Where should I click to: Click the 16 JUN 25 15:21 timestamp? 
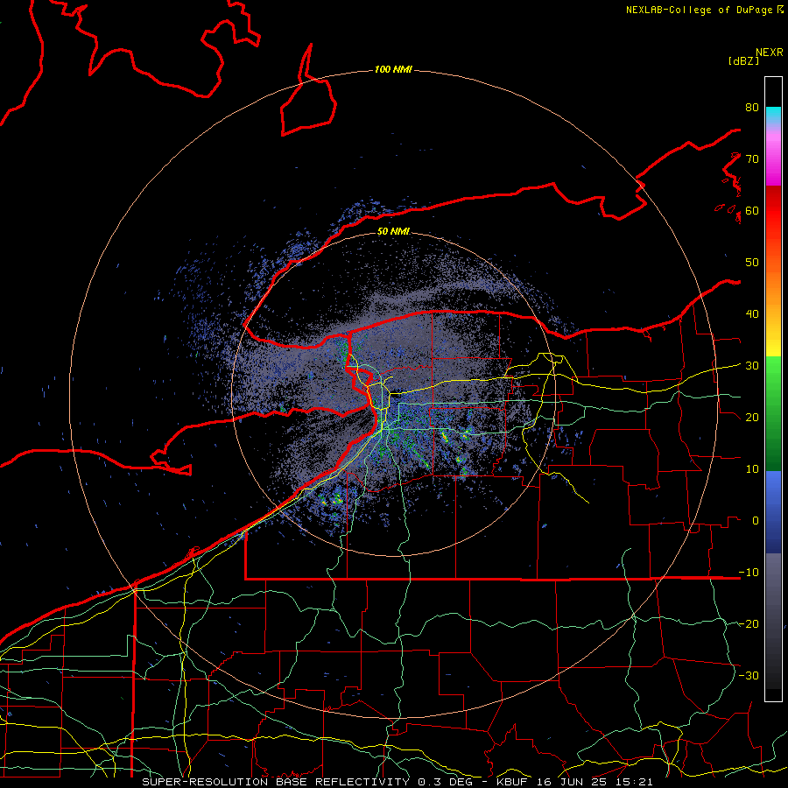(x=595, y=782)
